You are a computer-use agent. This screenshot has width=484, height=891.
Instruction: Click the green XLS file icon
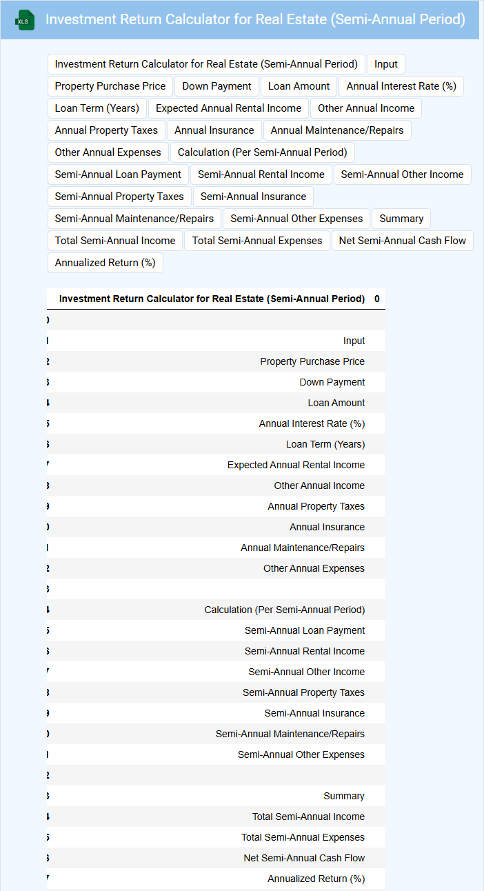(25, 20)
